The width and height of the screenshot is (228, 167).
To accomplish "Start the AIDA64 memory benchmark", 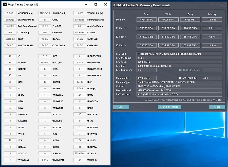I will [x=169, y=107].
